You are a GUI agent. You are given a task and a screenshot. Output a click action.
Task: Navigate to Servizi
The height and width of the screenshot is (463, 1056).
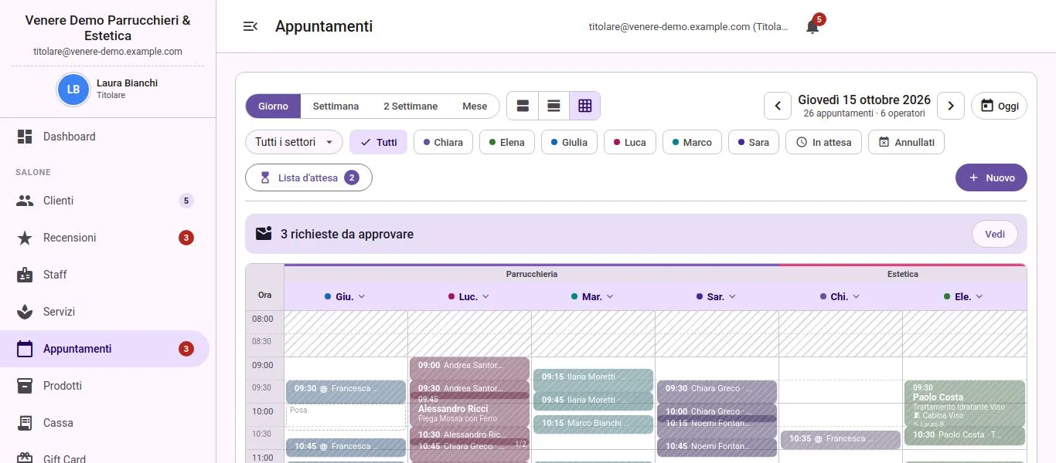tap(104, 312)
